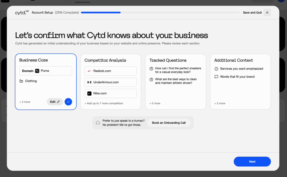Click the Nike swoosh icon
The image size is (287, 177).
pos(89,94)
